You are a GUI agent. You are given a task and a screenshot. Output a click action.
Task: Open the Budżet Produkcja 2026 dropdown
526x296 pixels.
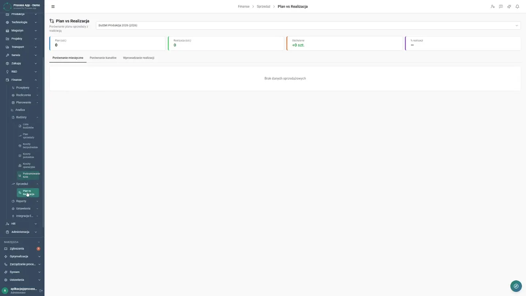[x=308, y=26]
